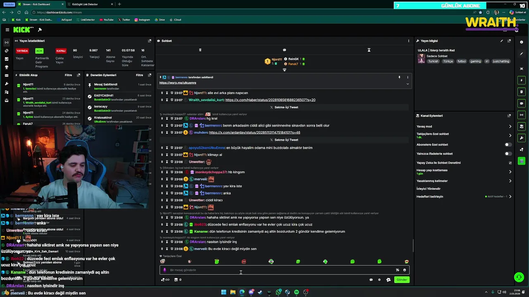Open WhatsApp from the taskbar
The image size is (529, 297).
point(279,292)
